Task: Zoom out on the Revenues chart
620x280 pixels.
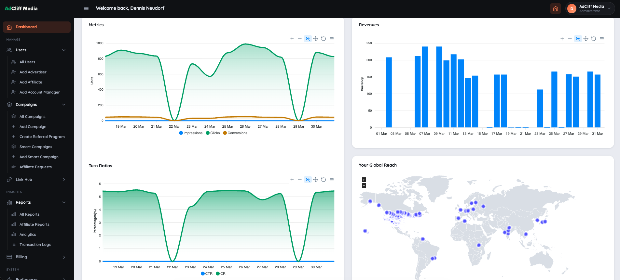Action: pyautogui.click(x=570, y=39)
